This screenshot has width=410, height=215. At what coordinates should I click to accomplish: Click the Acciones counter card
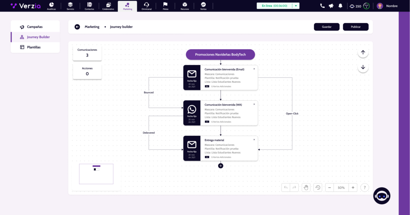[x=87, y=72]
